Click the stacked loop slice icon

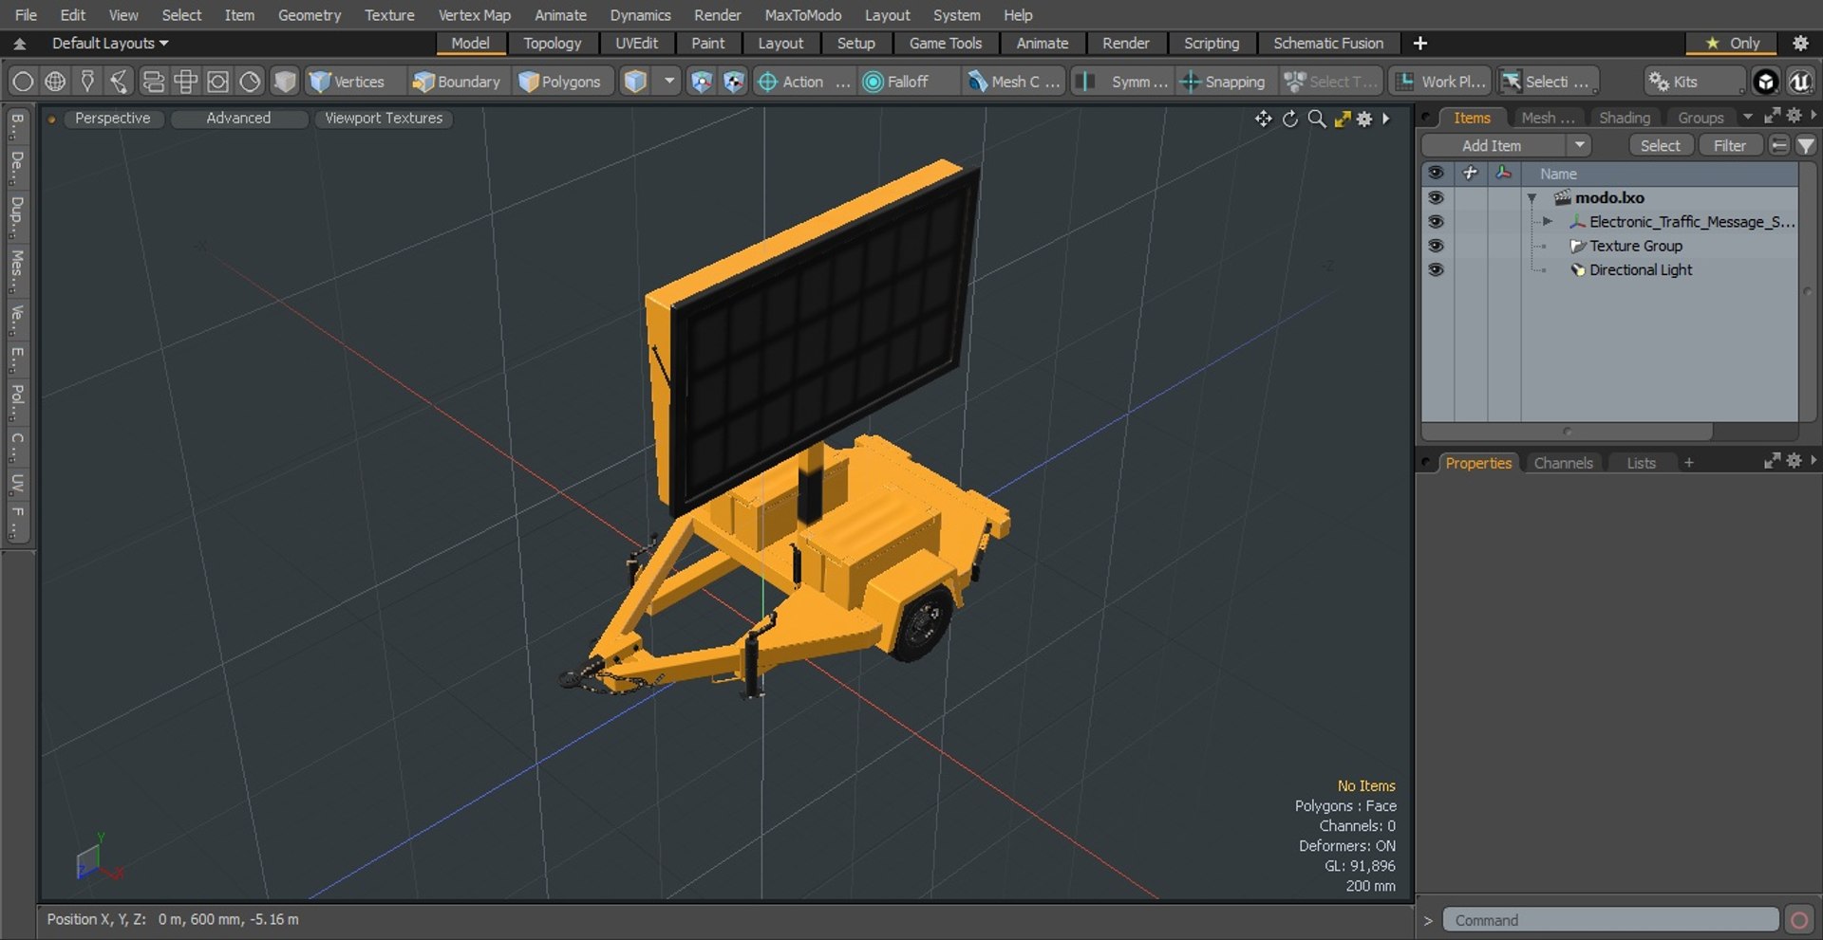153,82
